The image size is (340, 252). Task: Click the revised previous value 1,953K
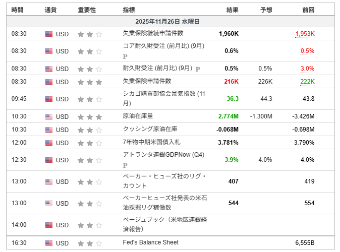click(x=304, y=34)
